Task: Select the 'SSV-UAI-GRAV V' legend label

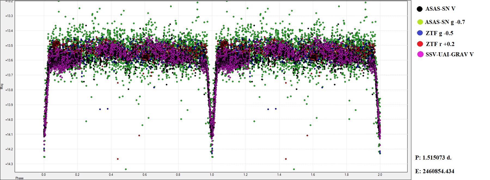Action: (x=449, y=54)
